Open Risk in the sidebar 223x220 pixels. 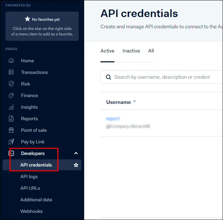click(x=25, y=84)
